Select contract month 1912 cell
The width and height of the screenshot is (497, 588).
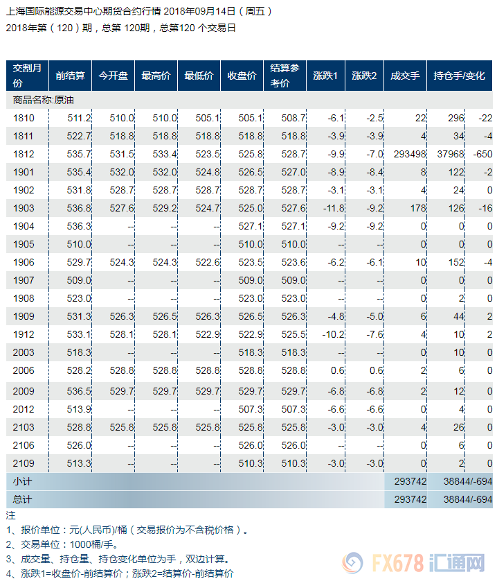point(24,334)
